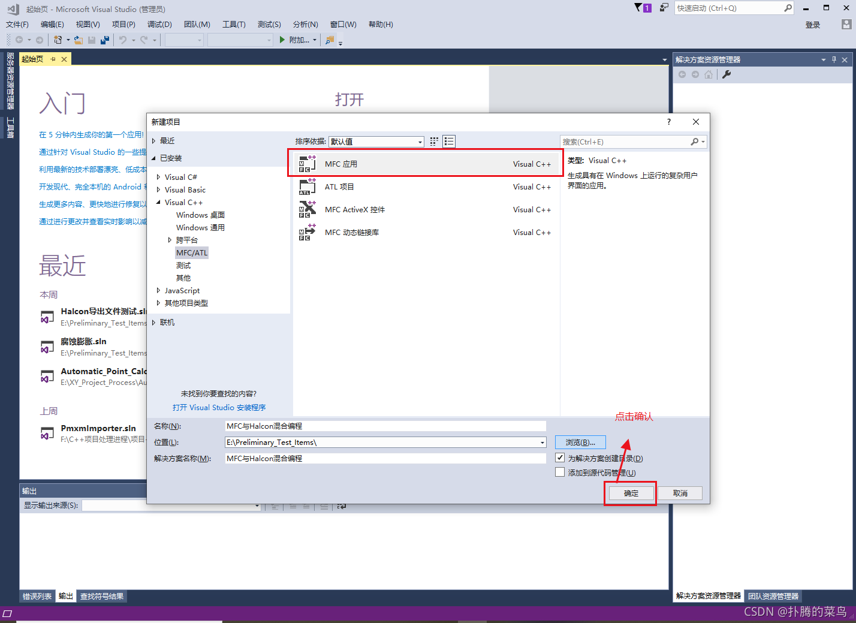856x623 pixels.
Task: Click the send feedback icon
Action: [x=664, y=8]
